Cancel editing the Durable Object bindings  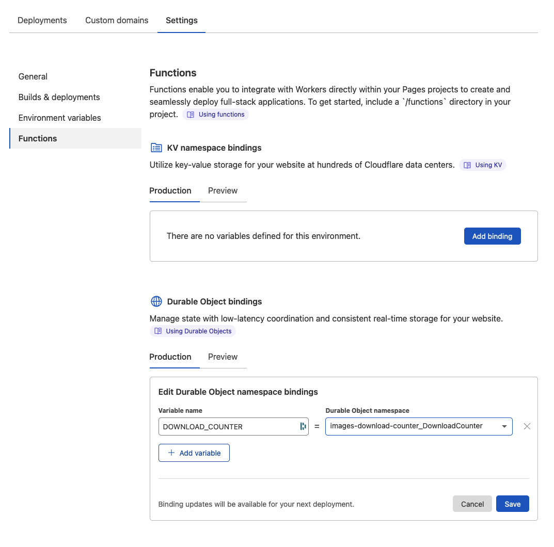pyautogui.click(x=472, y=504)
